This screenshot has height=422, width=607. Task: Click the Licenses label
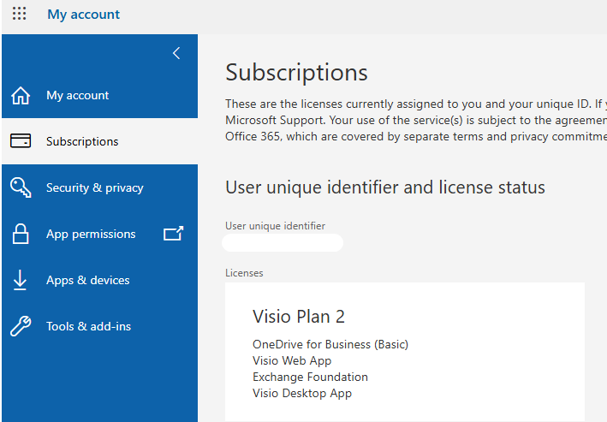(x=244, y=273)
